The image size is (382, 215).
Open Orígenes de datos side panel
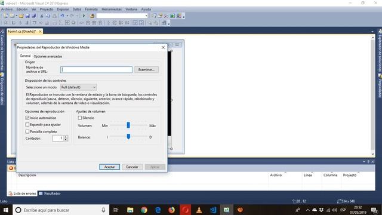2,89
